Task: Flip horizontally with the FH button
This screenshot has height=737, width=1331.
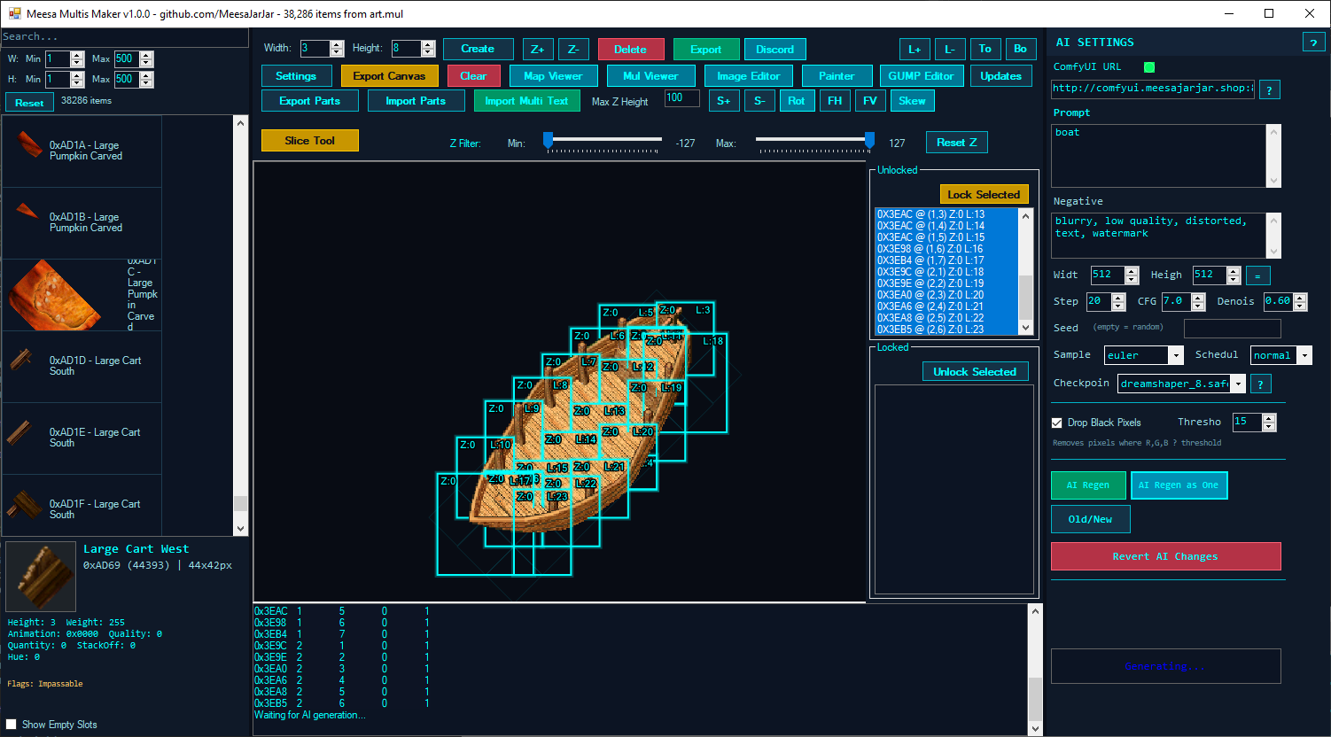Action: click(835, 100)
